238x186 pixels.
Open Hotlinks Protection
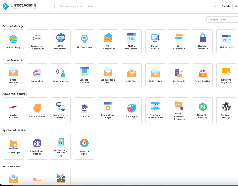[x=203, y=41]
